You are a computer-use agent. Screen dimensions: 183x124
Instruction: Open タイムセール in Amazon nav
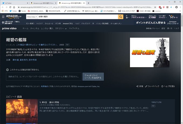(49, 24)
